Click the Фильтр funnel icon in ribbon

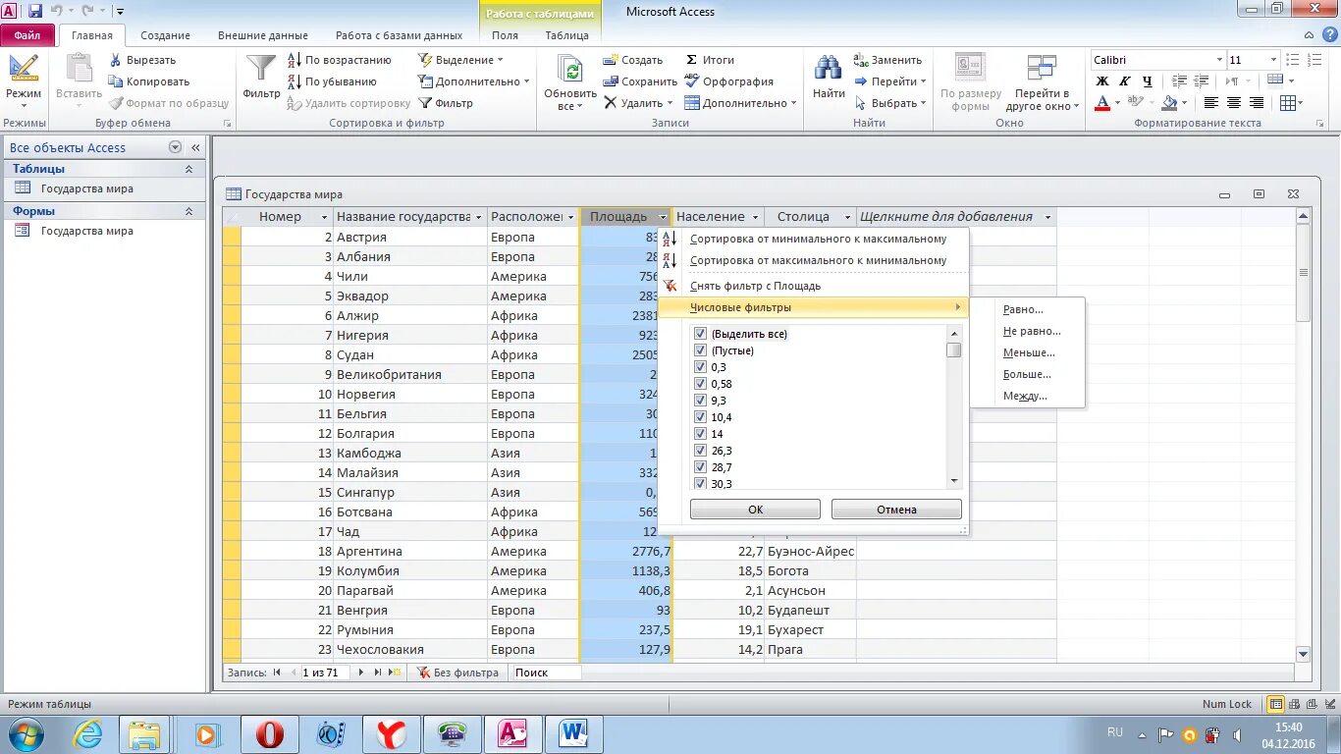(261, 68)
